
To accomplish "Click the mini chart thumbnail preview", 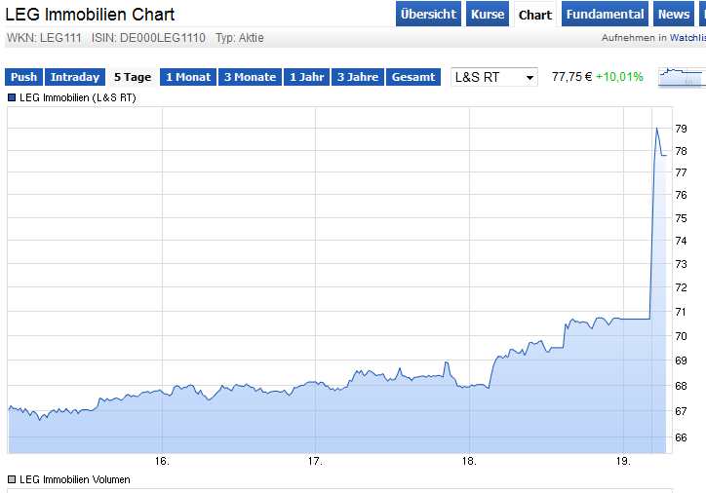I will pos(682,77).
